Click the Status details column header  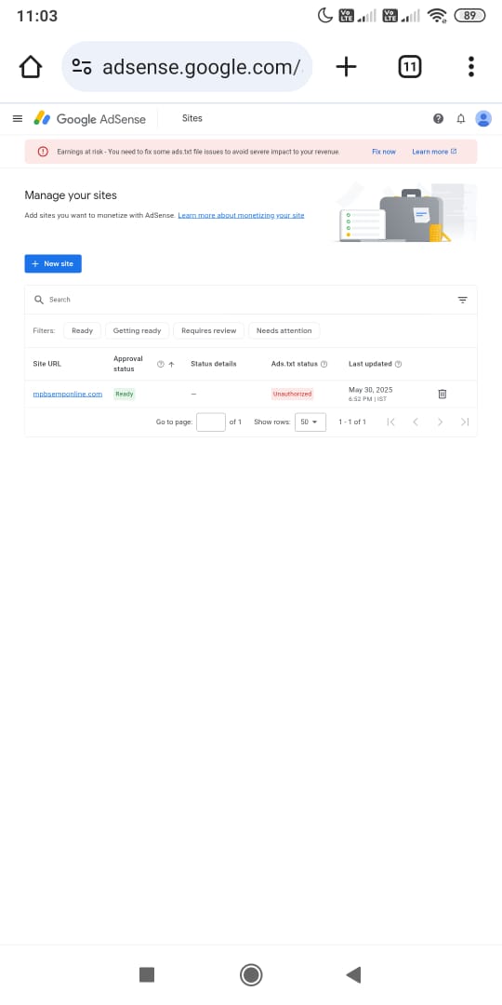213,364
